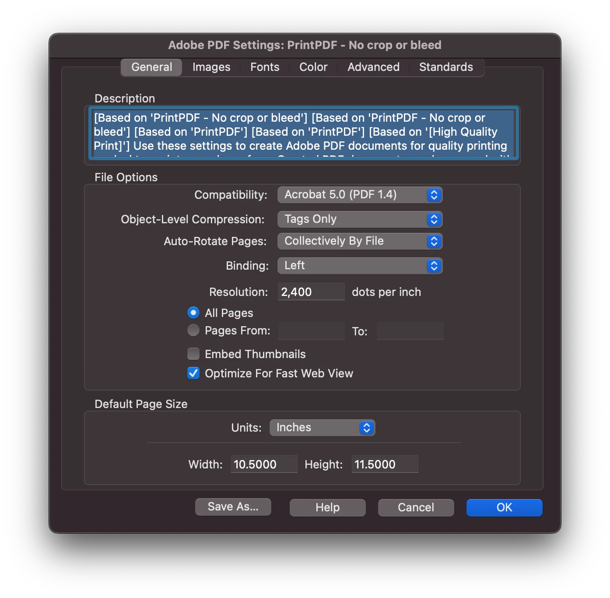Select the Pages From radio button

tap(193, 330)
